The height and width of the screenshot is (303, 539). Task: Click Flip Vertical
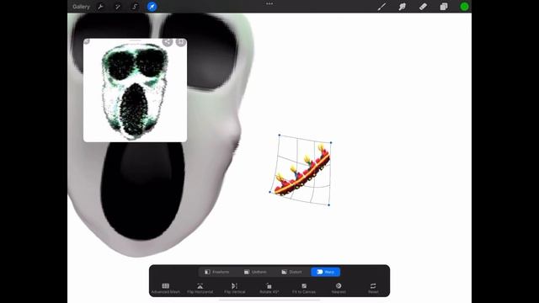pos(234,288)
